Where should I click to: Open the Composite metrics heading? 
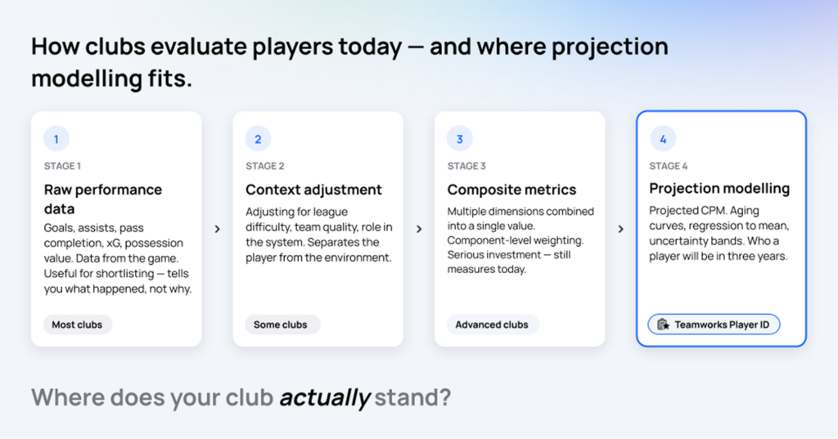(511, 190)
